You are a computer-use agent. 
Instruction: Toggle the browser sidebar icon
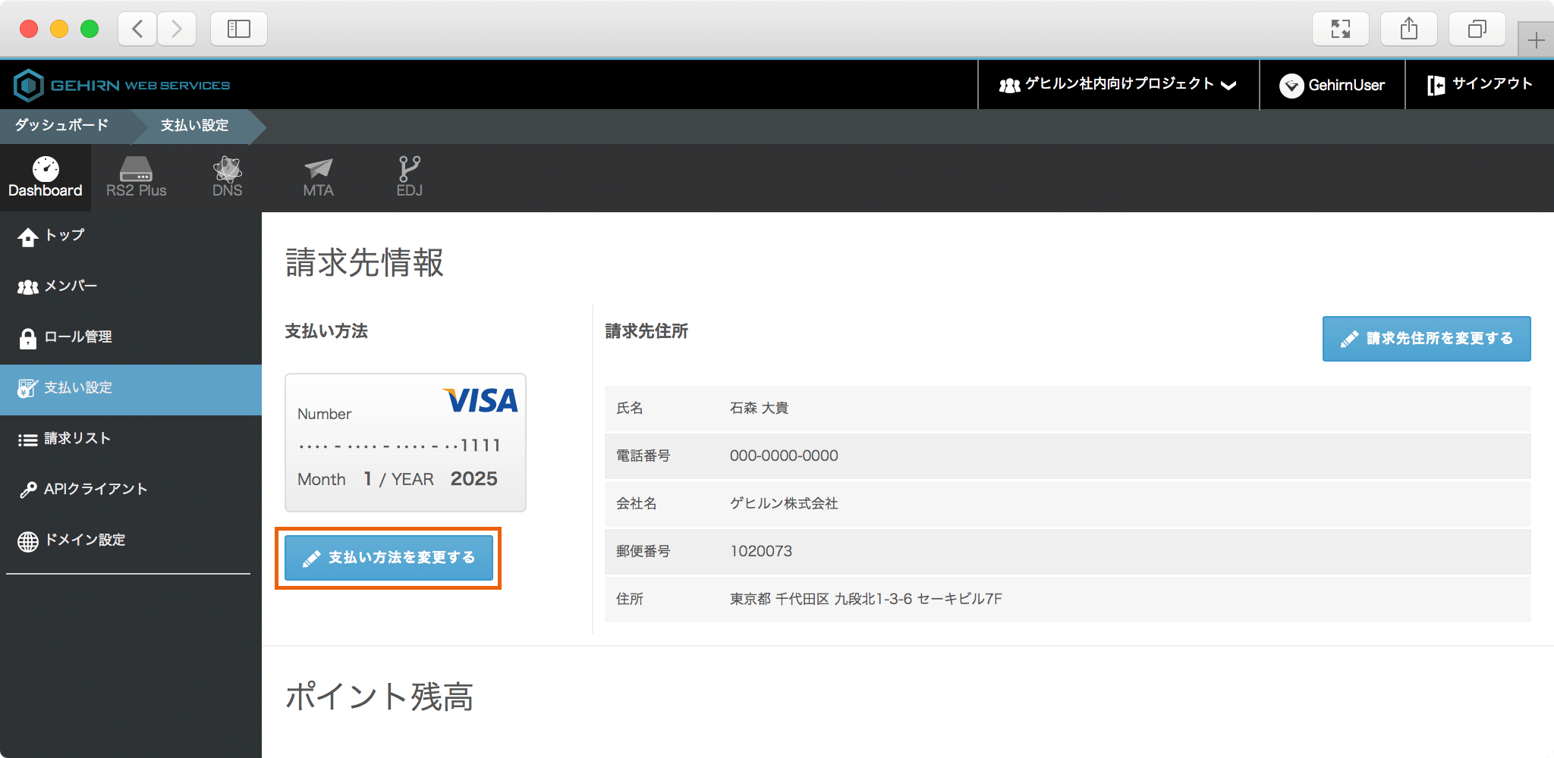point(238,29)
